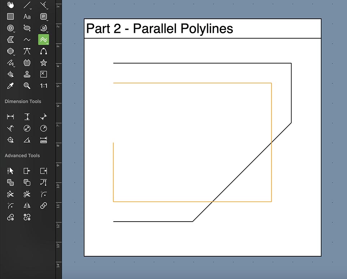Select the horizontal dimension tool
347x279 pixels.
(10, 117)
